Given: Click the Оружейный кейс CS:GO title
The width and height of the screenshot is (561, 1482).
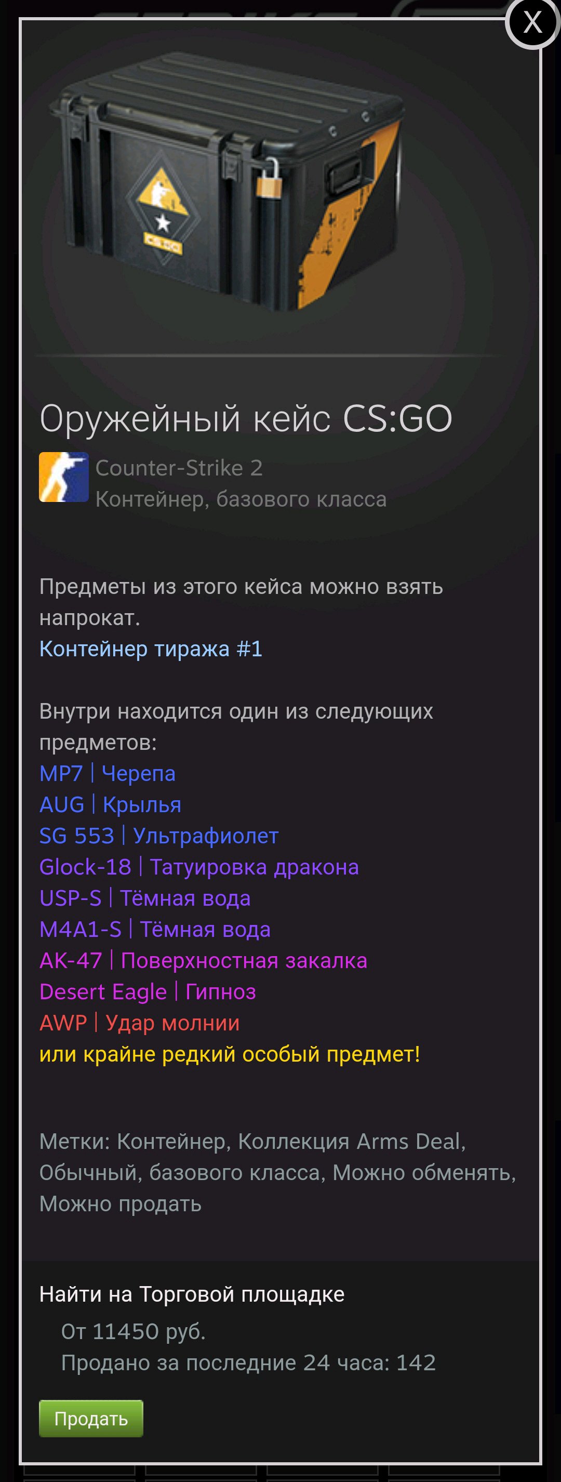Looking at the screenshot, I should pos(246,418).
